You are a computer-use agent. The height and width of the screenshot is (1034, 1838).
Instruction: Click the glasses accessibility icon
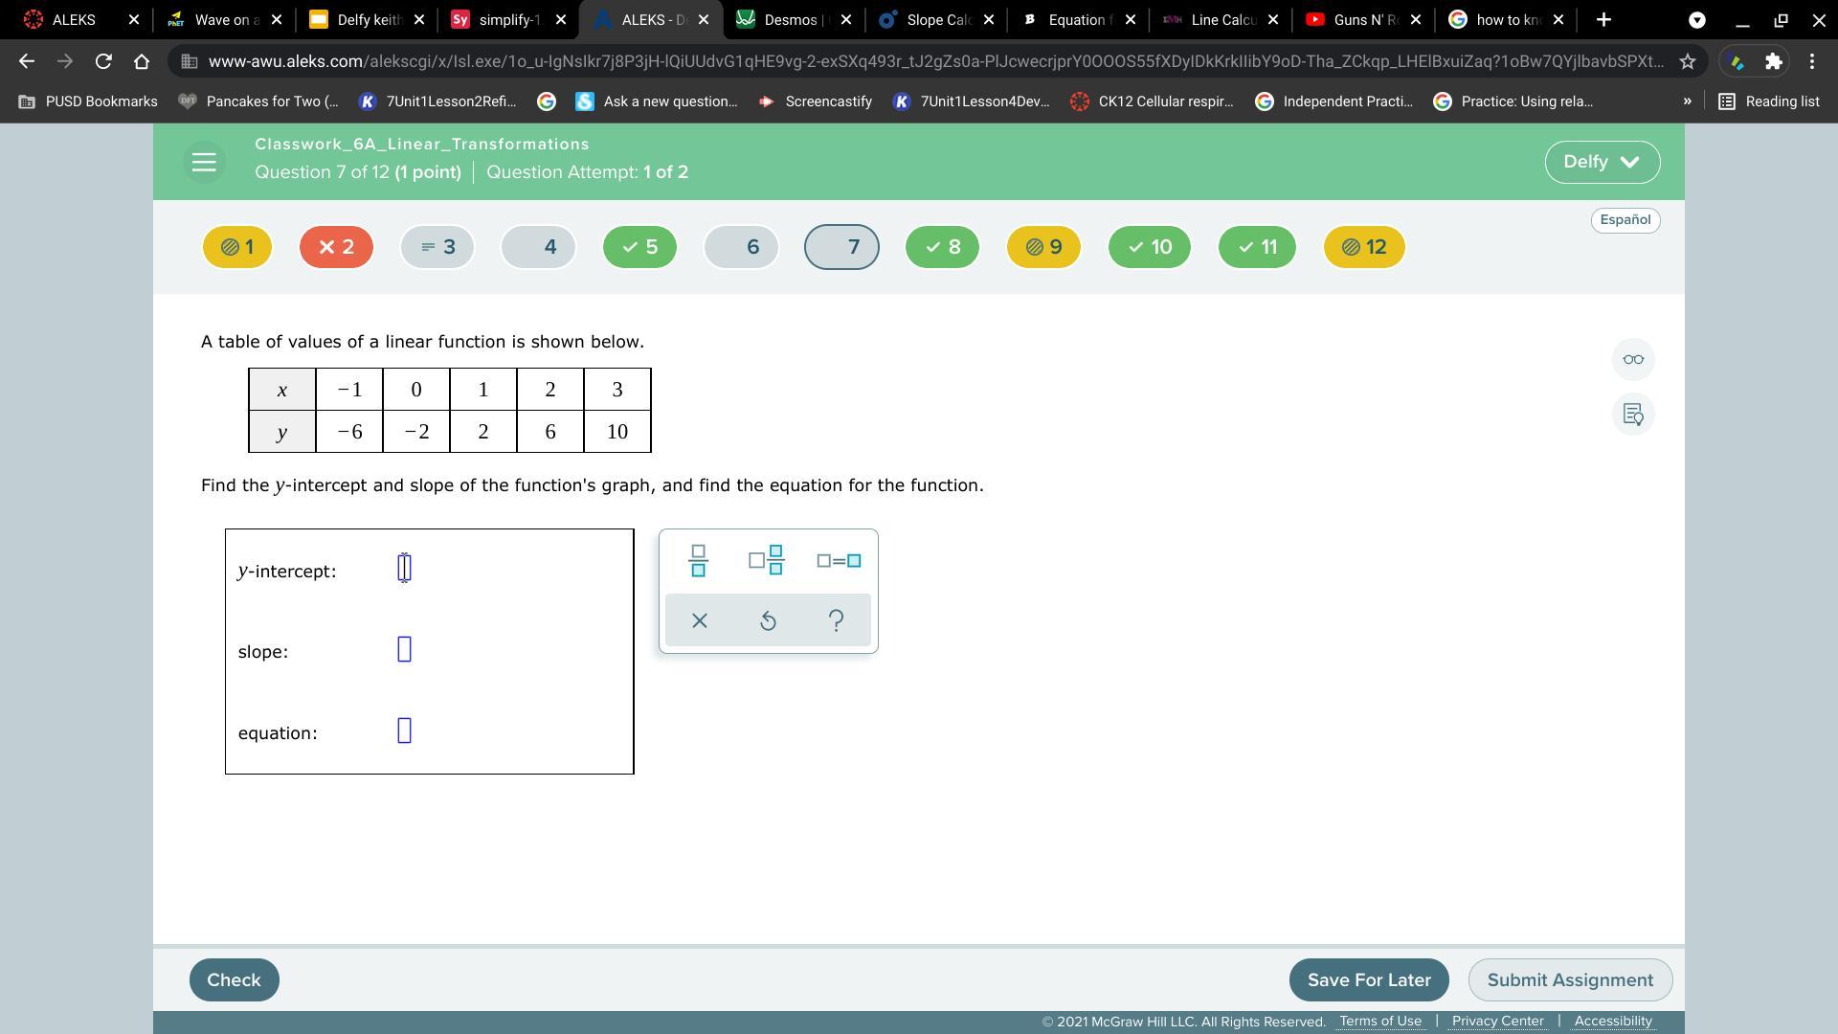click(1633, 360)
